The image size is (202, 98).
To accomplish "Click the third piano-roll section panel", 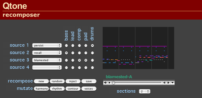I will click(x=143, y=48).
